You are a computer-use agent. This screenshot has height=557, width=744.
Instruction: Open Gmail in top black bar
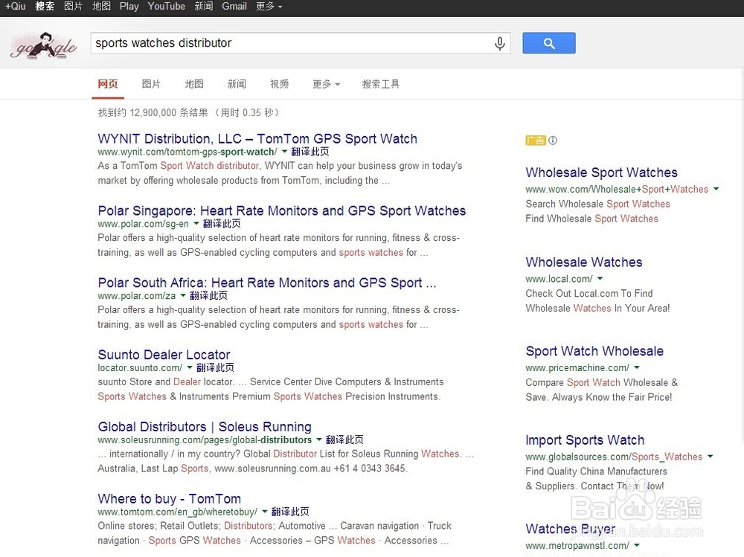pos(234,6)
